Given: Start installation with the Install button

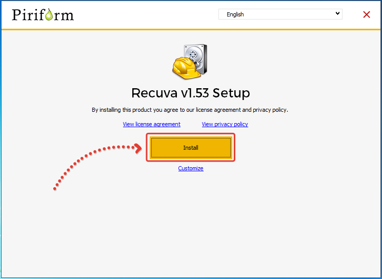Looking at the screenshot, I should [x=191, y=148].
